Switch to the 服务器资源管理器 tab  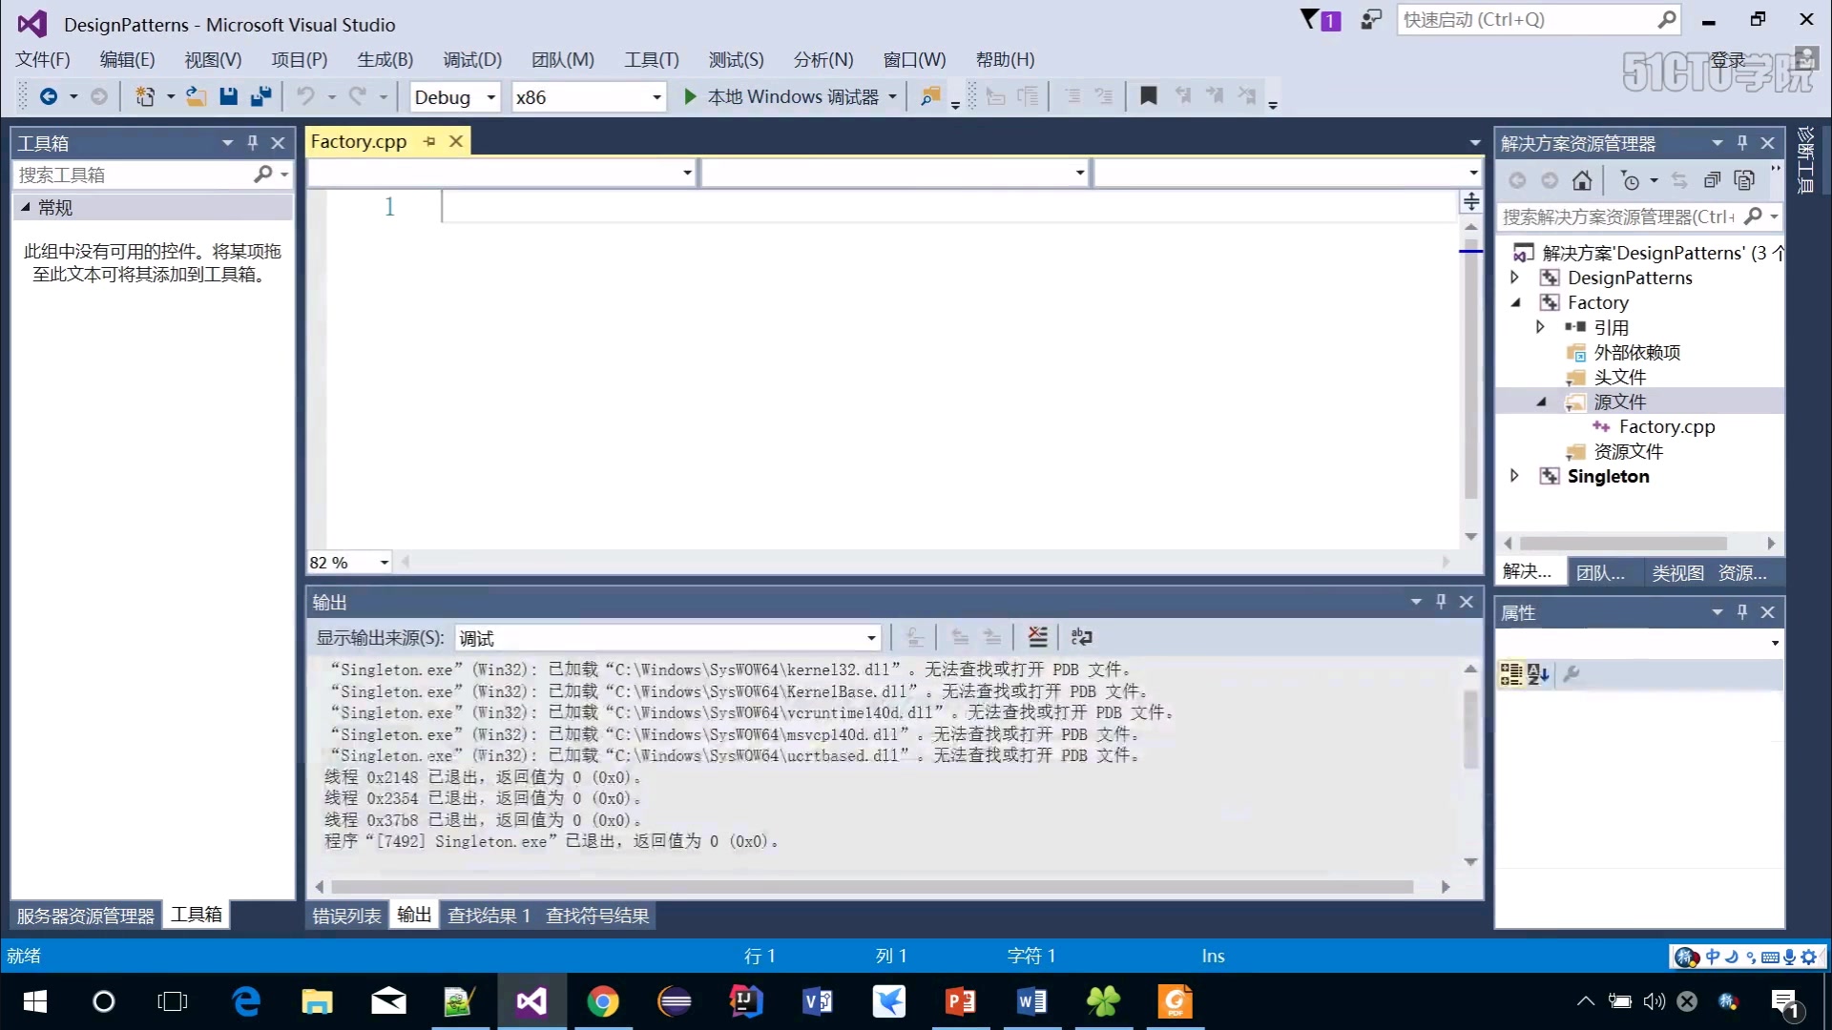[85, 916]
